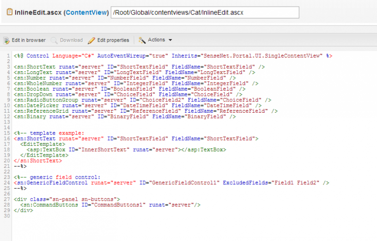Click the Download link
The height and width of the screenshot is (241, 377).
pos(71,40)
